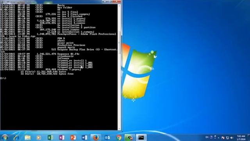The image size is (250, 141).
Task: Open the Windows Start menu orb
Action: (x=5, y=137)
